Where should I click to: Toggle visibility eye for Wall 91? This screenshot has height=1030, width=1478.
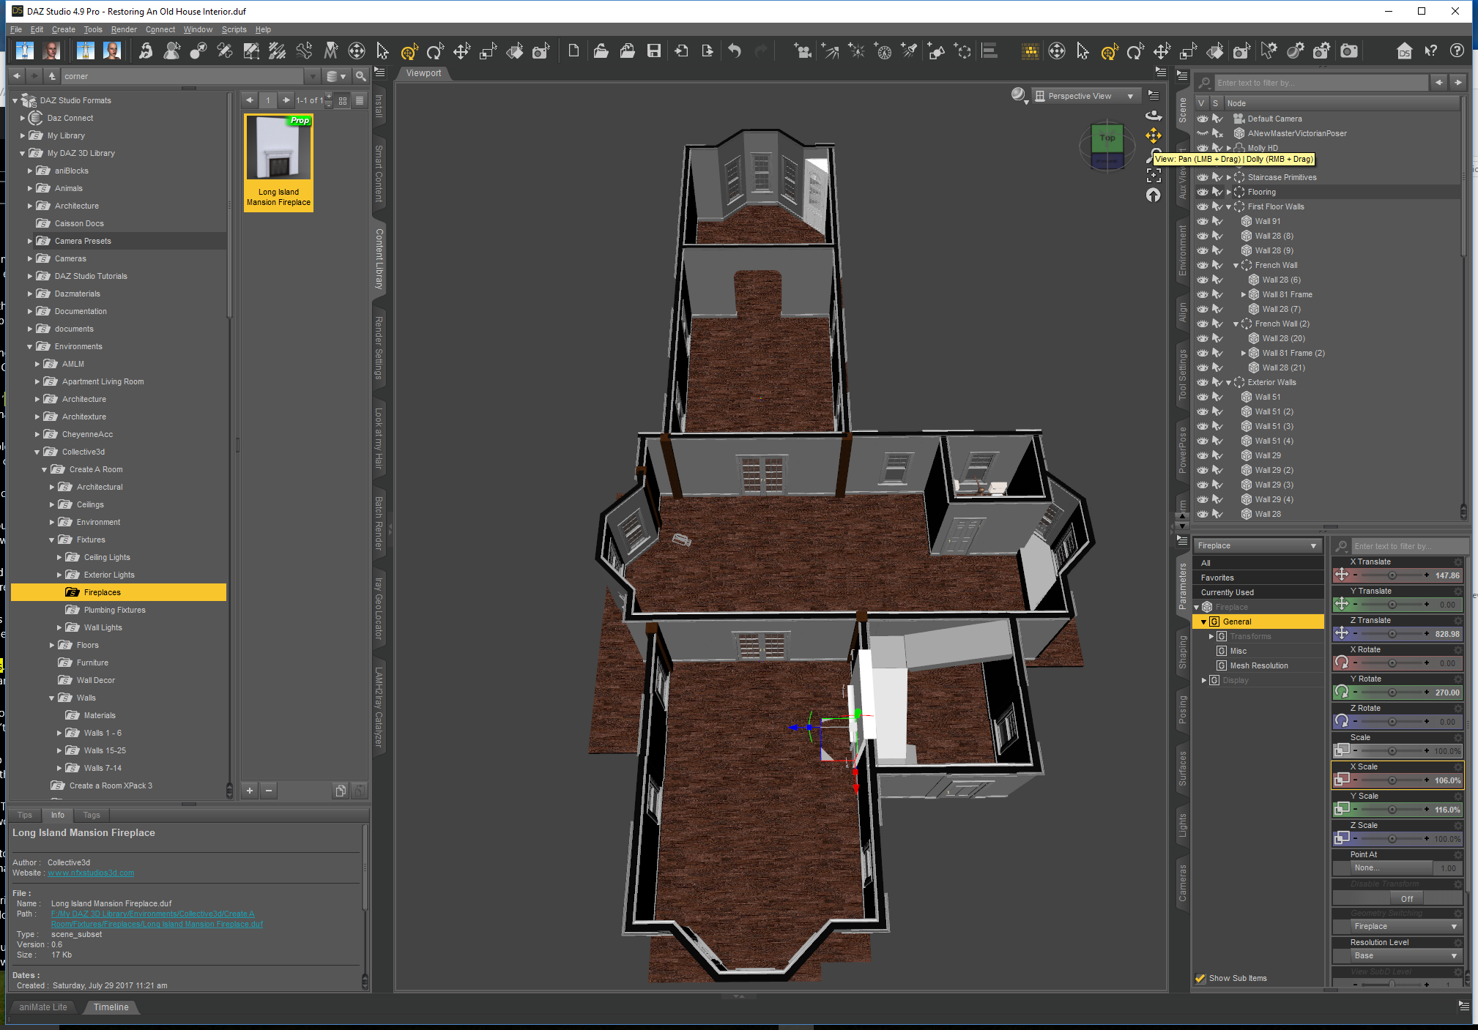[x=1202, y=221]
